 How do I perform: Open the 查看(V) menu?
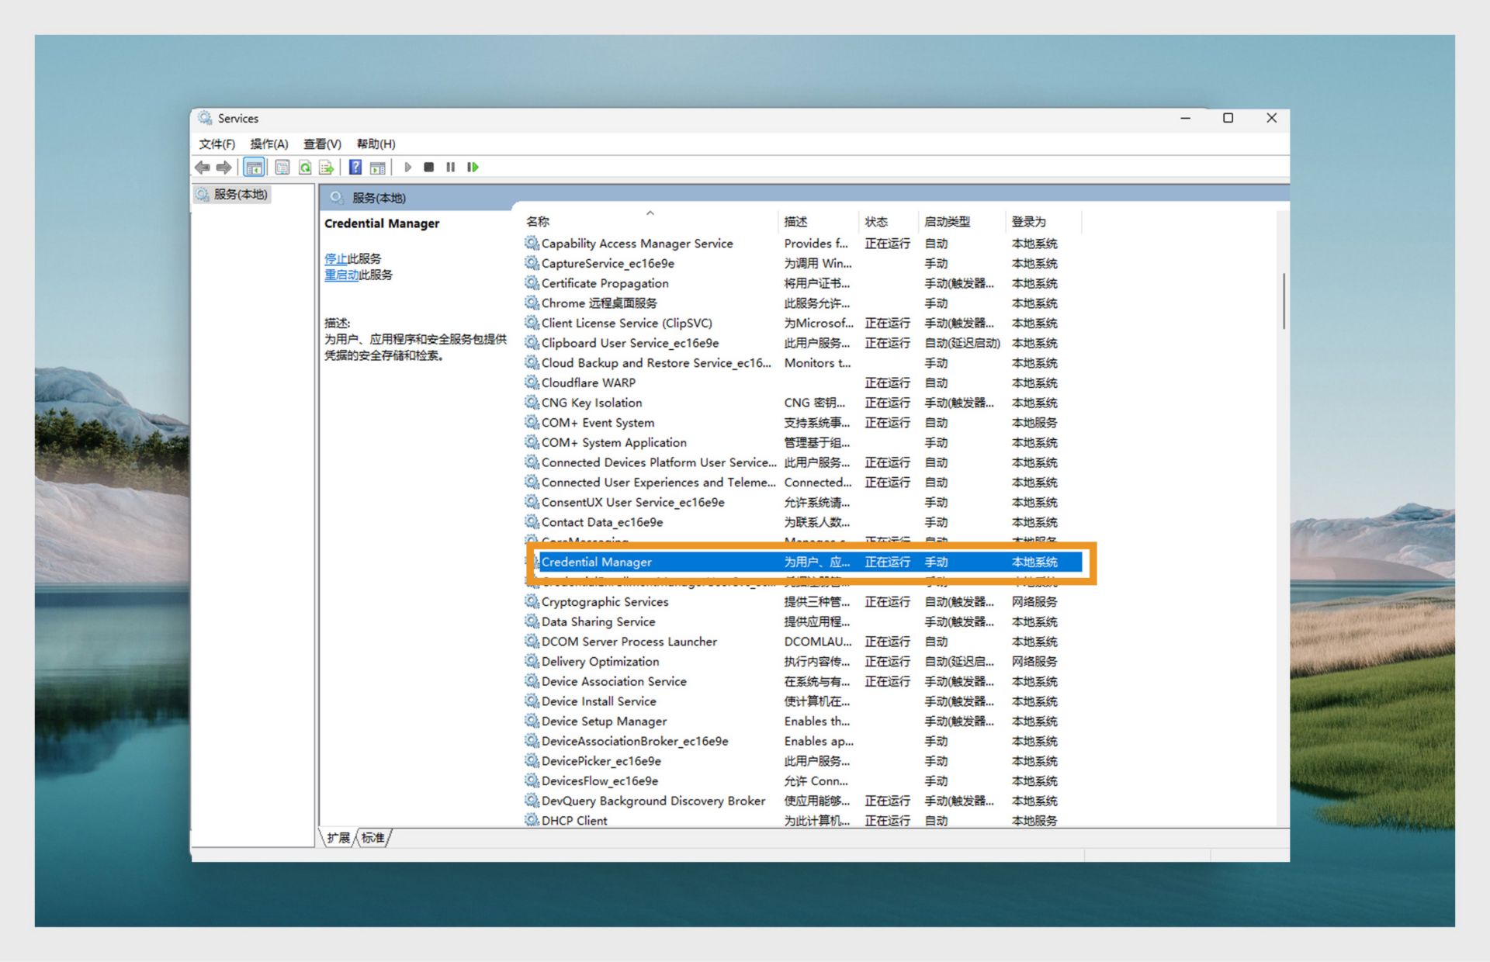(x=322, y=144)
